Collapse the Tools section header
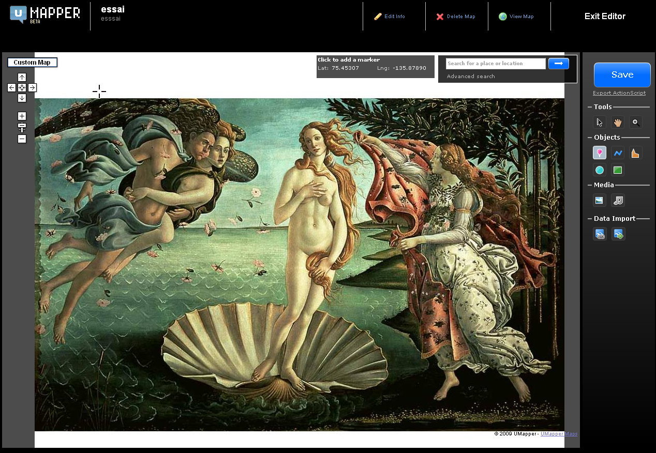The image size is (656, 453). pyautogui.click(x=603, y=107)
